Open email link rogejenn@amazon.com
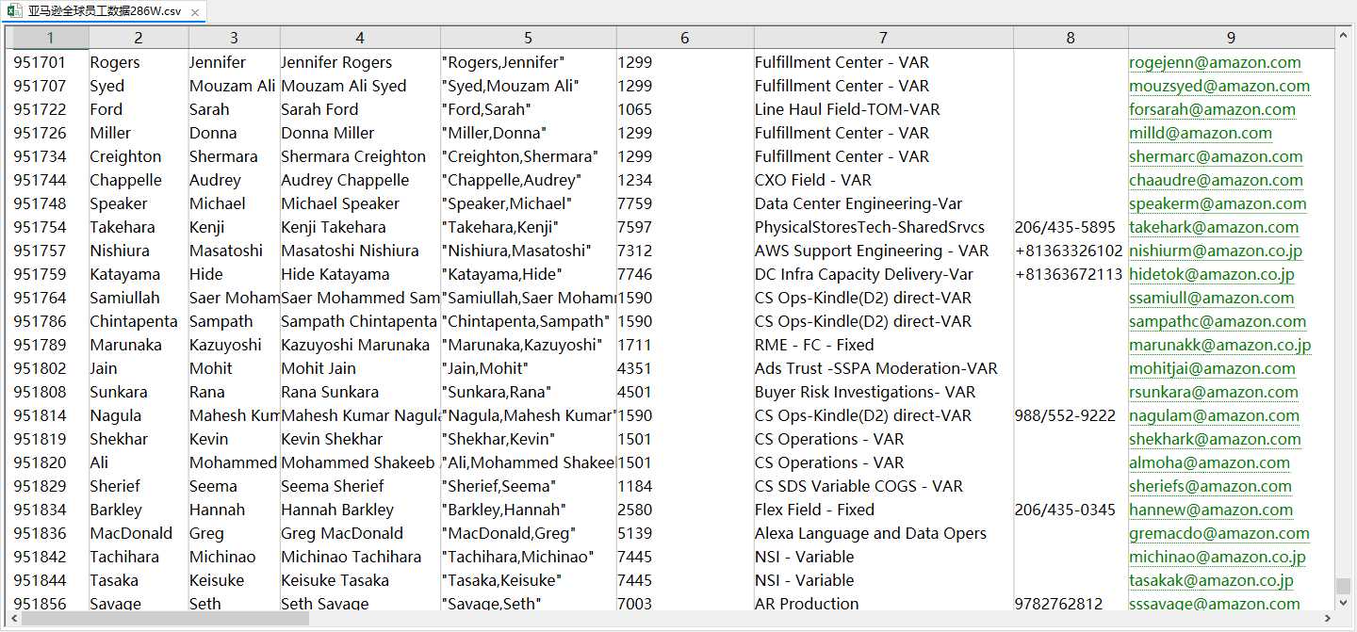The height and width of the screenshot is (632, 1357). [1215, 62]
